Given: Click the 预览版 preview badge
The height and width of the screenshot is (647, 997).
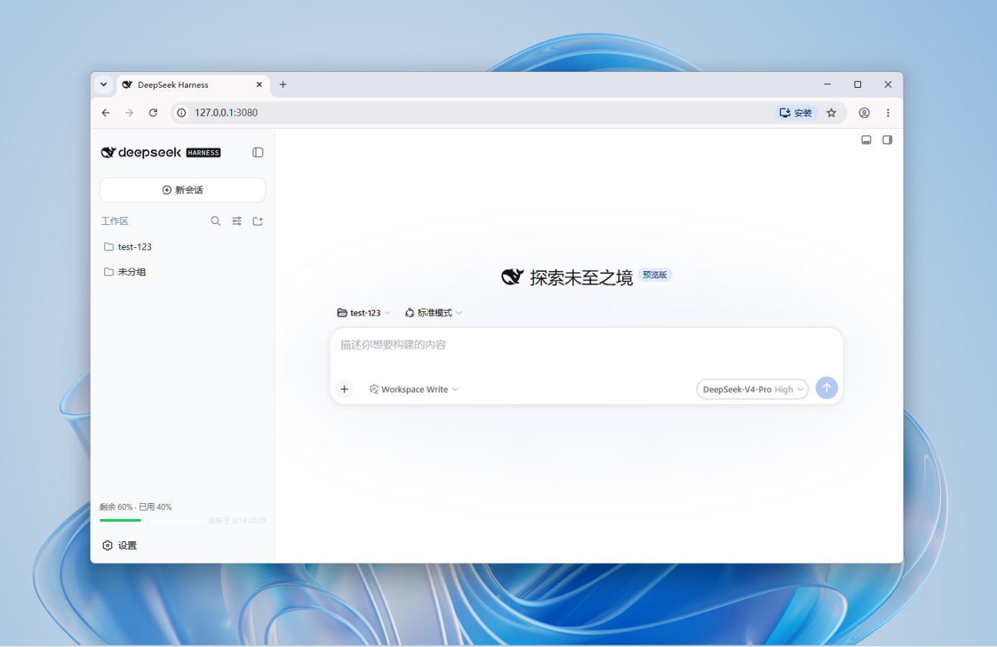Looking at the screenshot, I should 655,275.
